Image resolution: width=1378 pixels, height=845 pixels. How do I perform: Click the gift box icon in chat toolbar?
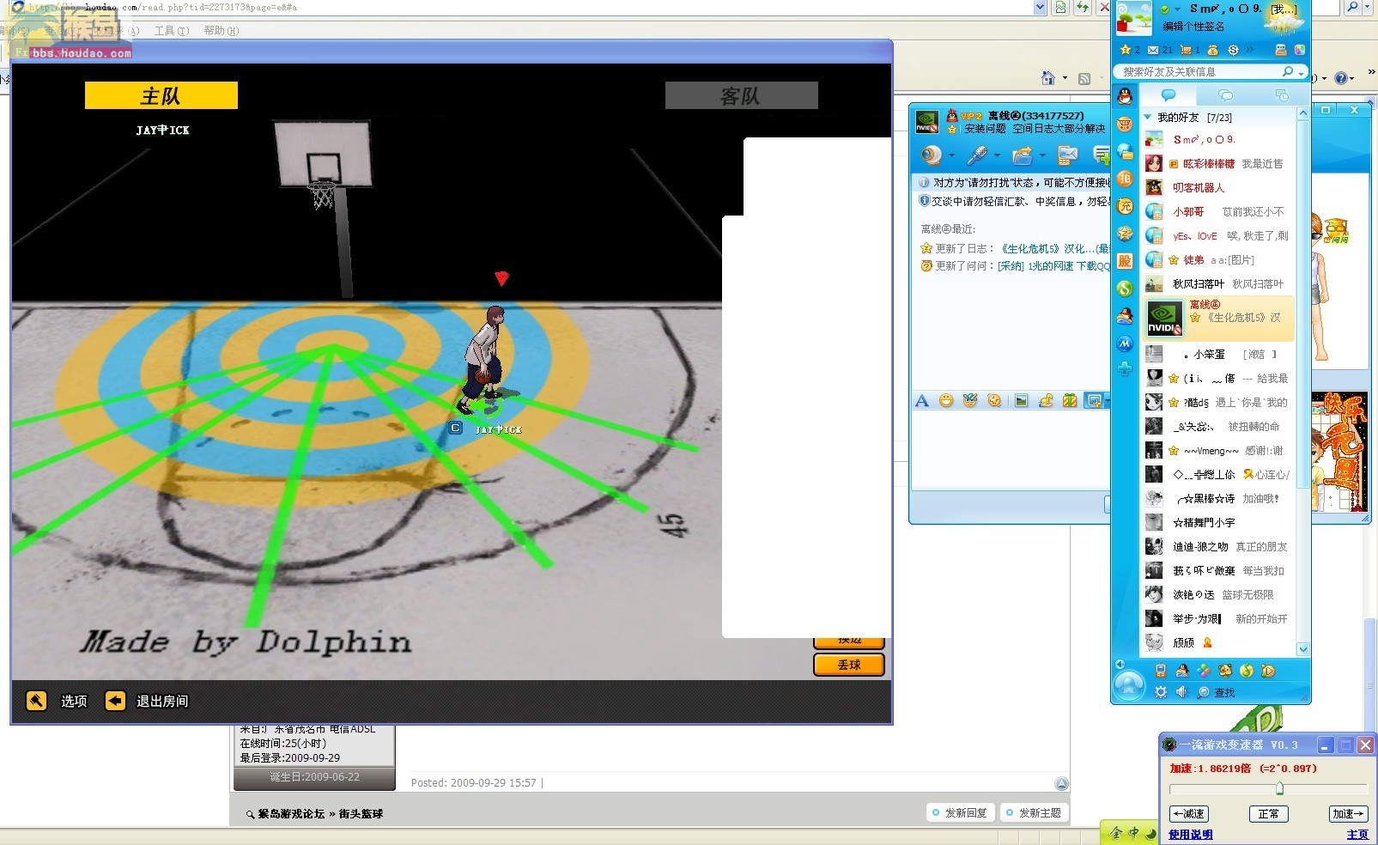(1070, 401)
